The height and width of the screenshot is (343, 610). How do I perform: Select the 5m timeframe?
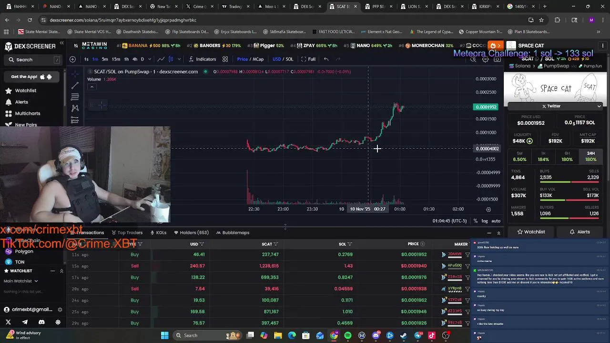105,59
